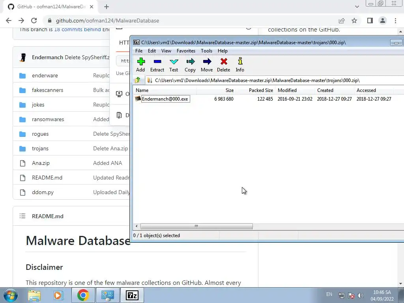Open Chrome profile avatar
The width and height of the screenshot is (404, 303).
(x=383, y=21)
